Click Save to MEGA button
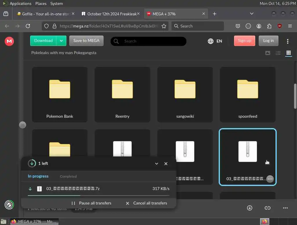Image resolution: width=297 pixels, height=225 pixels. pyautogui.click(x=86, y=40)
